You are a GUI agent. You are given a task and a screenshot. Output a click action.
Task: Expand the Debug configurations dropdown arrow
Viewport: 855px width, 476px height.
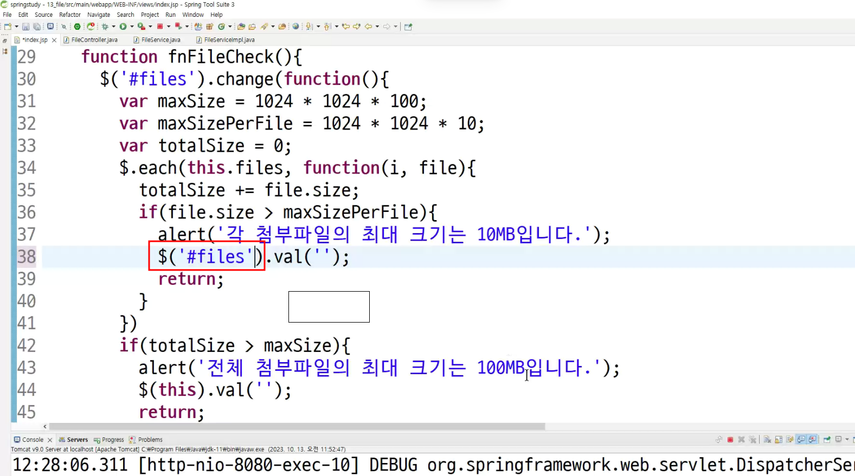coord(114,26)
